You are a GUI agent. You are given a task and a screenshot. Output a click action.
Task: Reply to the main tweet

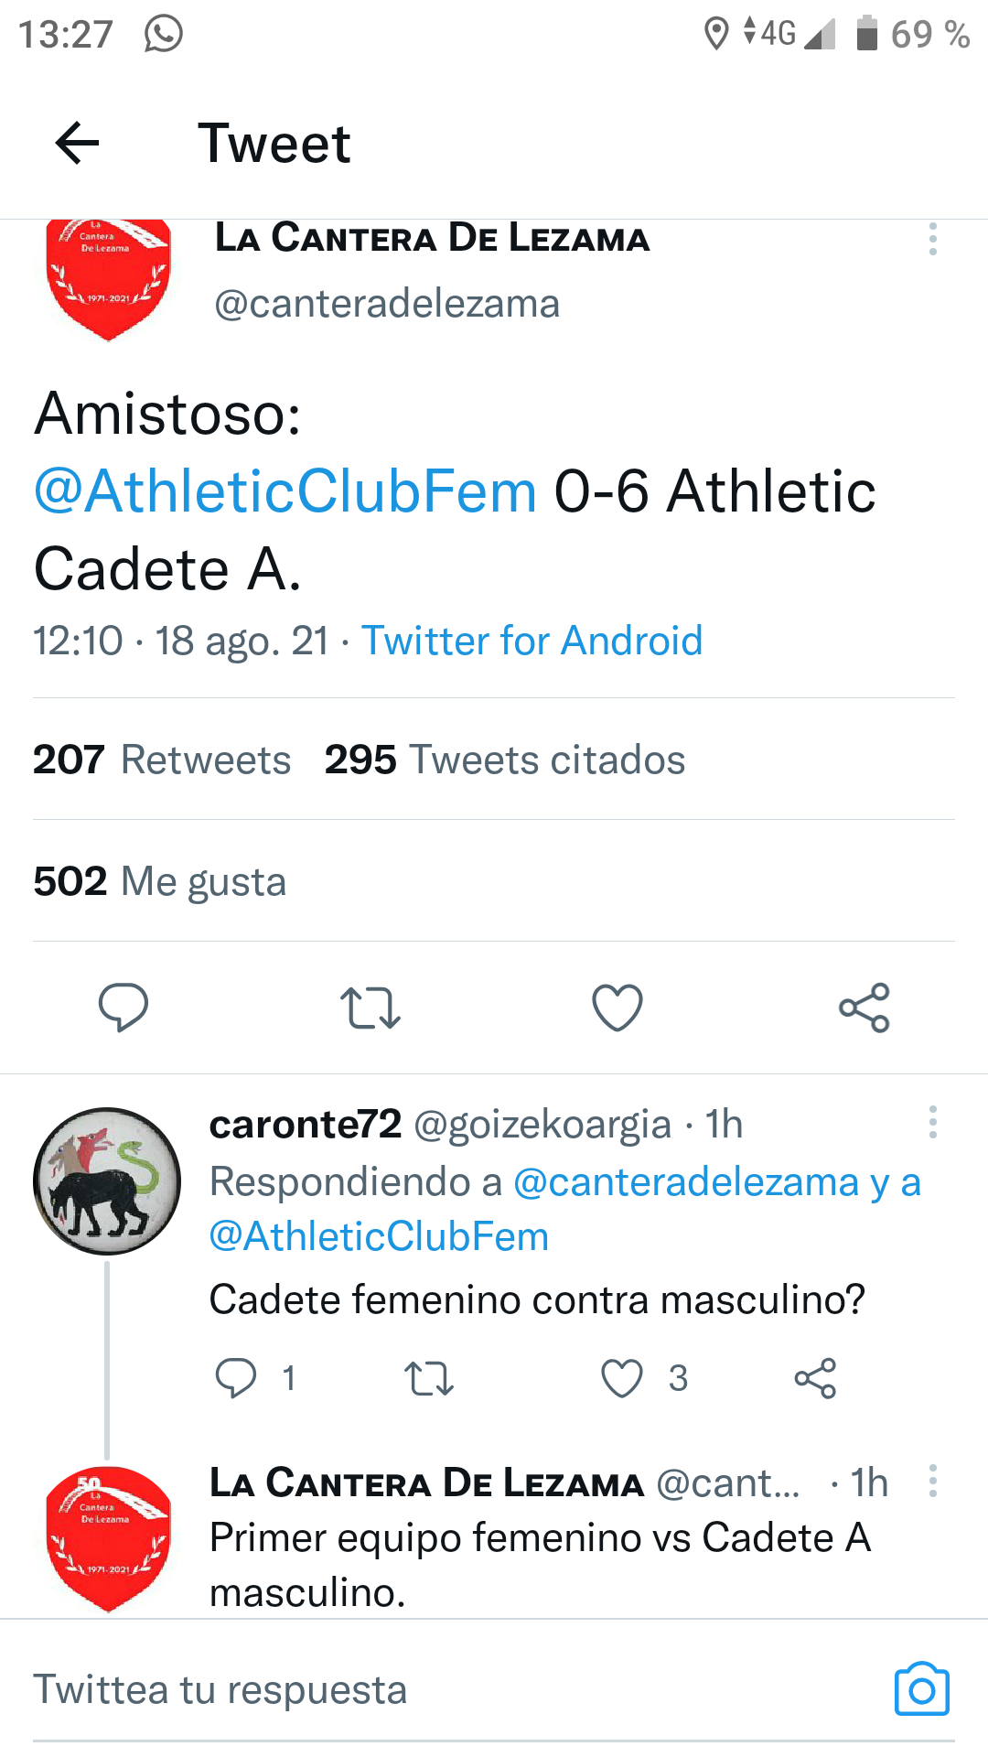point(123,1008)
